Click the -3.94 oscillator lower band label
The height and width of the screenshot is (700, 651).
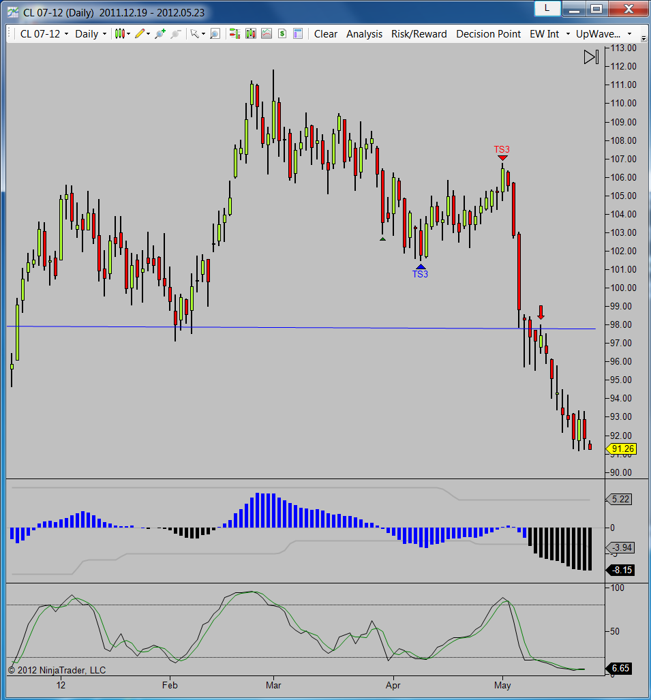620,547
